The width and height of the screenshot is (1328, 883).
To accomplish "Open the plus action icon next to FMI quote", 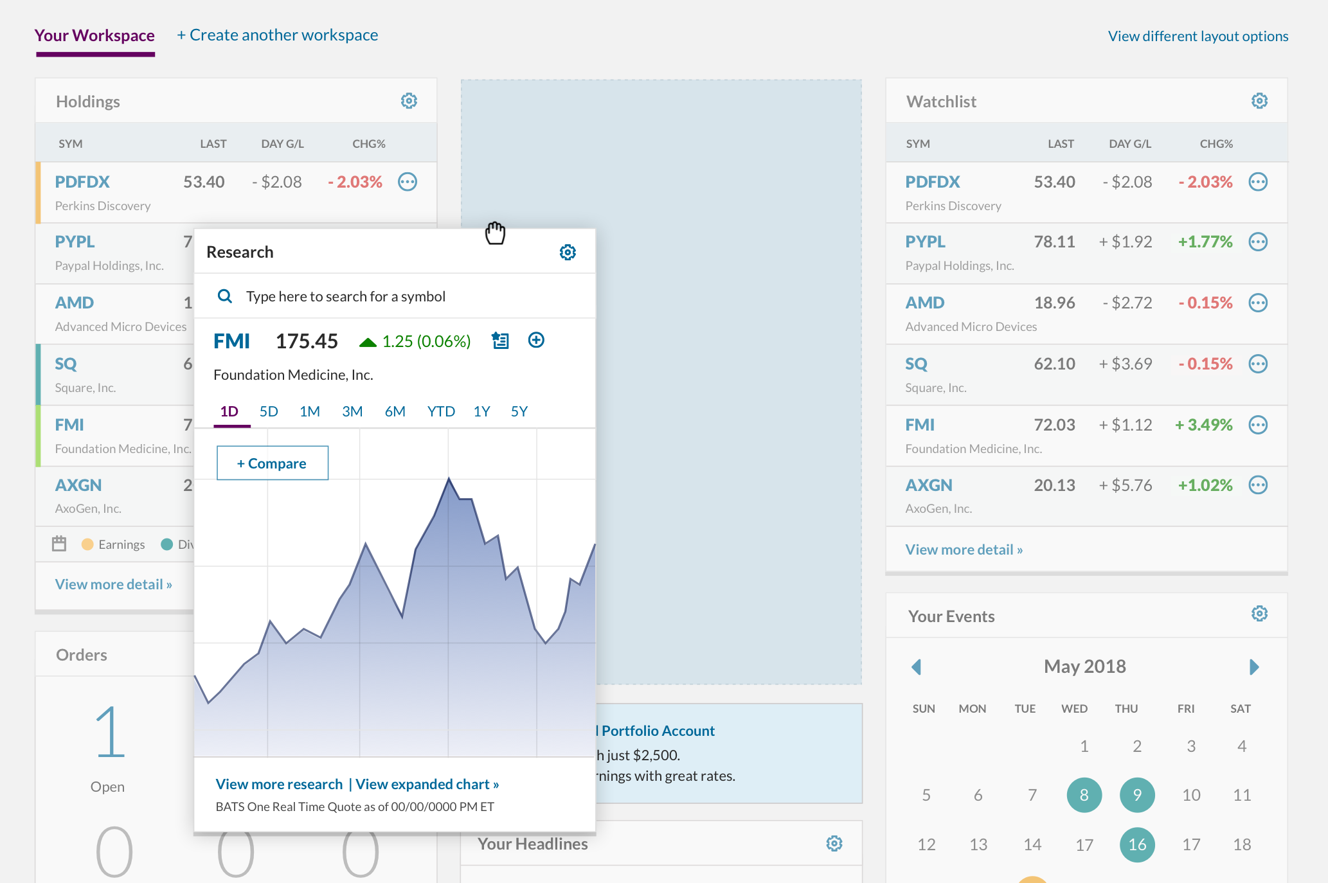I will 536,340.
